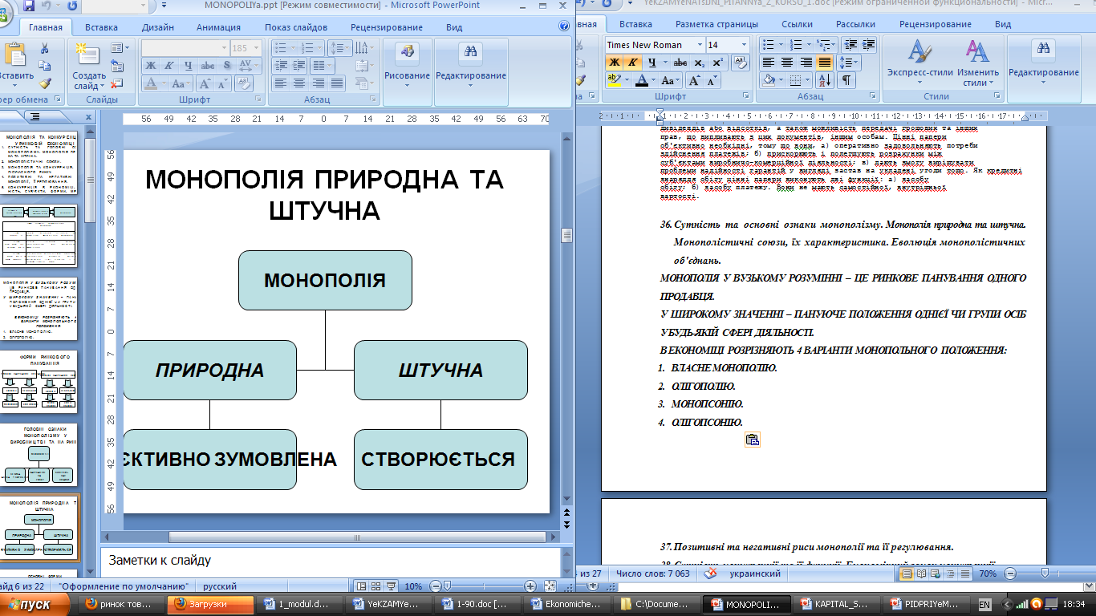Switch to KAPITAL_S taskbar item
Image resolution: width=1096 pixels, height=616 pixels.
pos(838,604)
